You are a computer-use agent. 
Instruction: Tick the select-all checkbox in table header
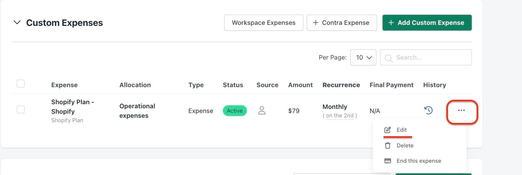coord(20,83)
